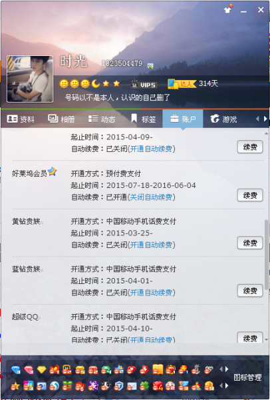This screenshot has width=270, height=400.
Task: Show next icons in top icon row
Action: pos(227,369)
